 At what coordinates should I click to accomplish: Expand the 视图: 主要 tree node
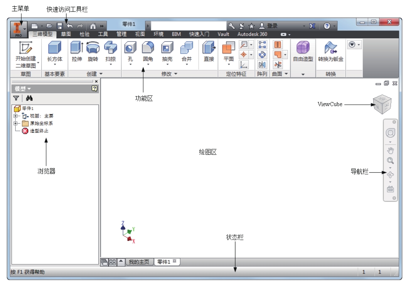pos(15,116)
